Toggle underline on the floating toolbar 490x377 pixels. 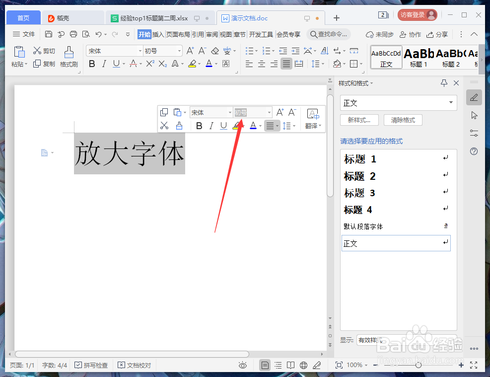pos(223,126)
